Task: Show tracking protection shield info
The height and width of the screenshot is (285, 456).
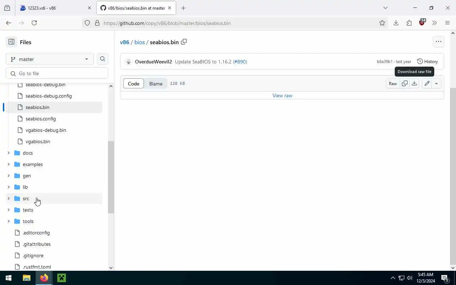Action: click(x=87, y=23)
